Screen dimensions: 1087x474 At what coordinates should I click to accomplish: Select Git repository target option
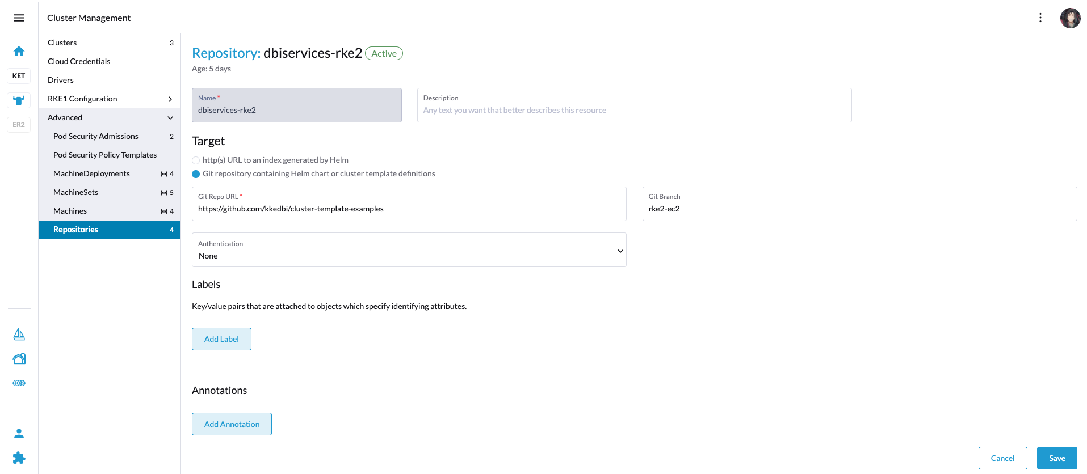point(196,174)
